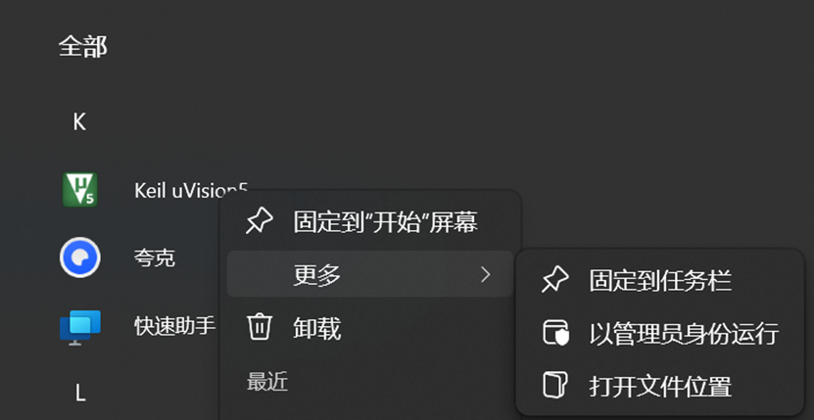This screenshot has height=420, width=814.
Task: Click the file icon beside 打开文件位置
Action: [555, 385]
